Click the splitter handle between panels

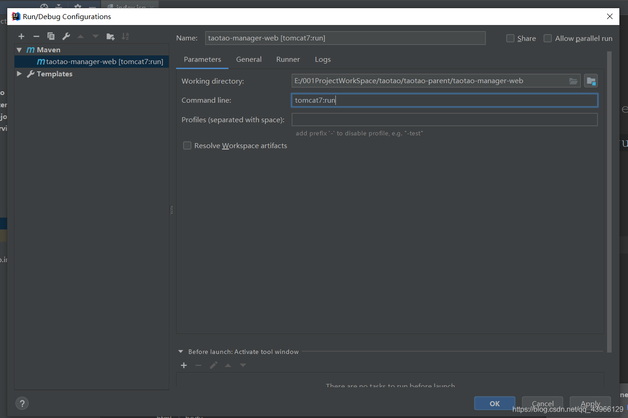172,210
